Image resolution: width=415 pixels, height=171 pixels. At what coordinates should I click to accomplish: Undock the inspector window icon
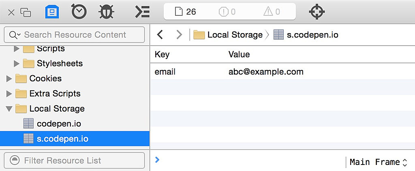tap(26, 12)
